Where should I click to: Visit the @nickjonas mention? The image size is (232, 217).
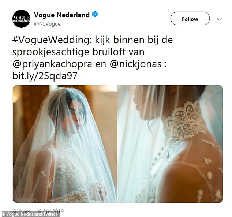click(135, 64)
